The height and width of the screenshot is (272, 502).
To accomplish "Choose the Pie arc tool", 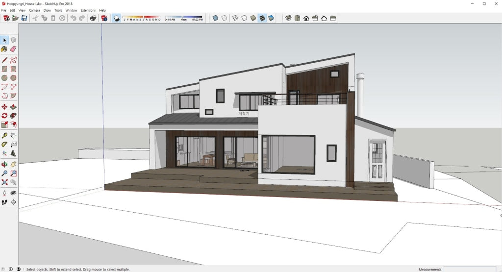I will (13, 96).
